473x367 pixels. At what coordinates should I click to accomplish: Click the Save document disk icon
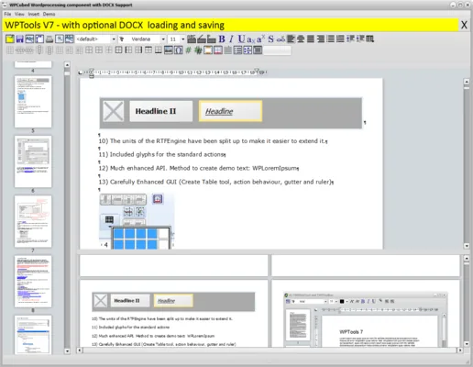click(x=19, y=39)
